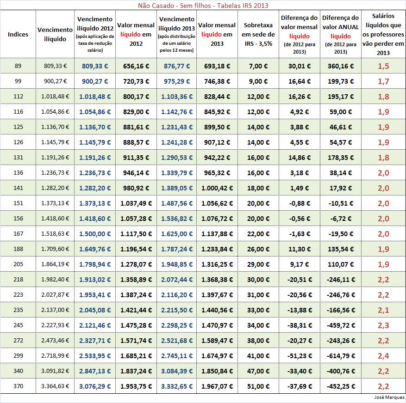Select index cell 272
This screenshot has height=403, width=406.
click(x=18, y=341)
